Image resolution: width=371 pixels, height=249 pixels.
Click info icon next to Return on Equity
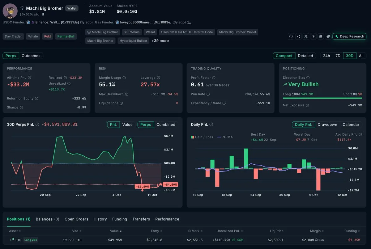[x=36, y=99]
